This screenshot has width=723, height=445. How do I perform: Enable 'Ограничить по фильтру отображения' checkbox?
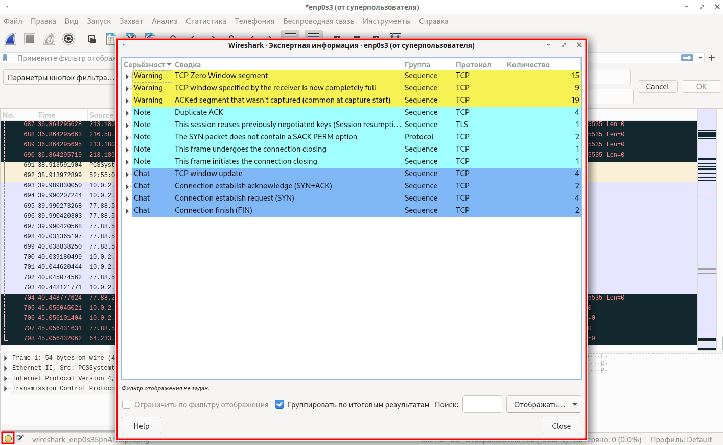127,405
